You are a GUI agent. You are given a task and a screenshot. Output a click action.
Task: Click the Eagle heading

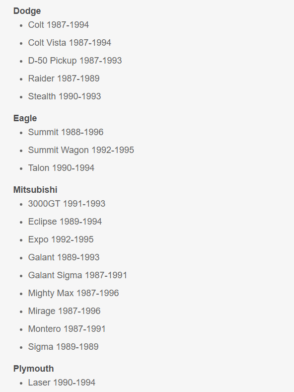pos(25,118)
